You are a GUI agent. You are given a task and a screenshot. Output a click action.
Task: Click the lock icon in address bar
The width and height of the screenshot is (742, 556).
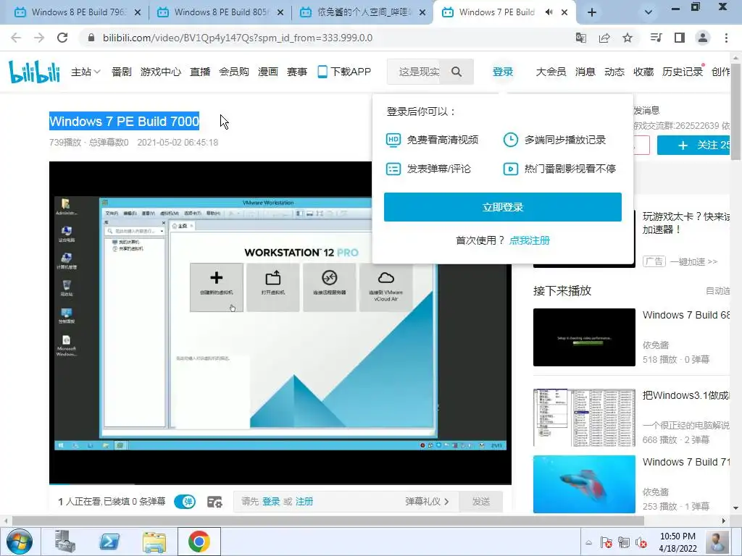pyautogui.click(x=91, y=38)
